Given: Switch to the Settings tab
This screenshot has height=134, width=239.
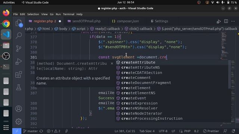Looking at the screenshot, I should click(x=161, y=21).
